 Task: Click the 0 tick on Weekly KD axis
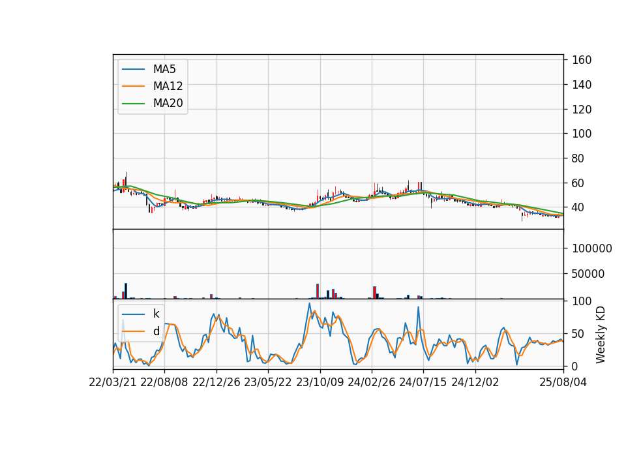(575, 366)
